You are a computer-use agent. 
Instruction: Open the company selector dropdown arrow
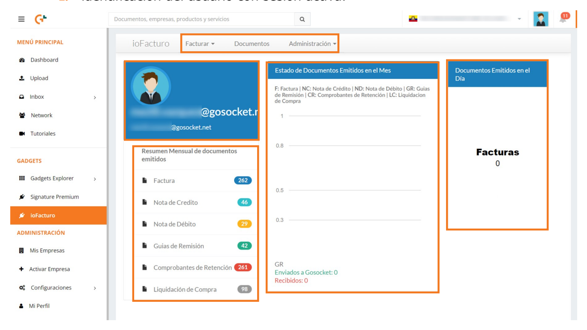click(x=519, y=19)
